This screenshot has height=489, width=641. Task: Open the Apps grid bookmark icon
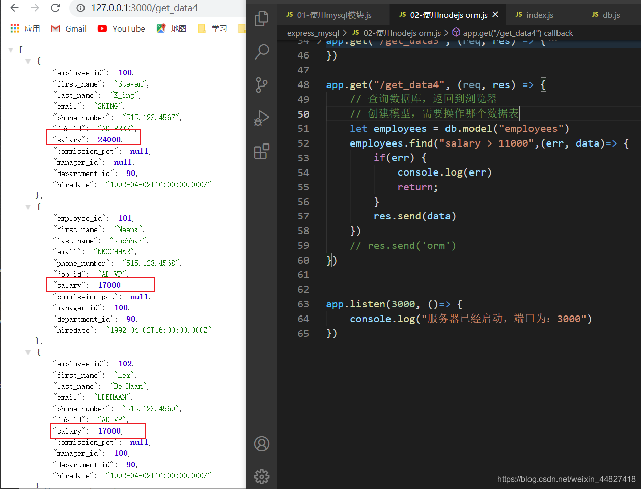(15, 28)
